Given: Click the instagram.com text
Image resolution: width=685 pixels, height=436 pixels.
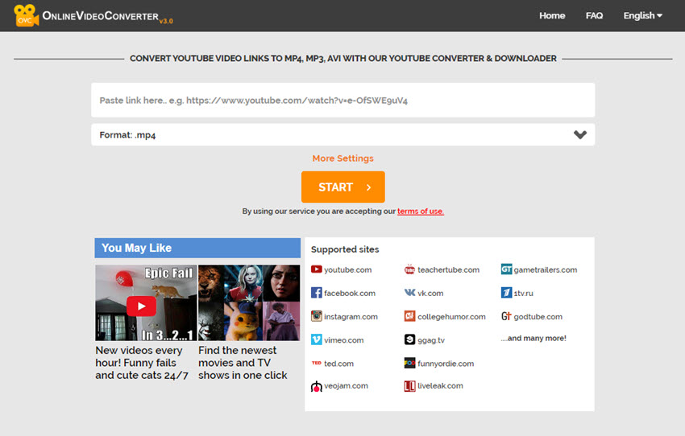Looking at the screenshot, I should (x=351, y=316).
